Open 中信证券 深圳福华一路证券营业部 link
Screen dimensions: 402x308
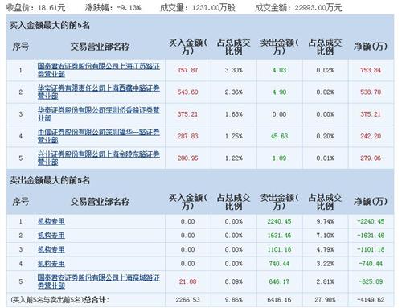(x=98, y=136)
